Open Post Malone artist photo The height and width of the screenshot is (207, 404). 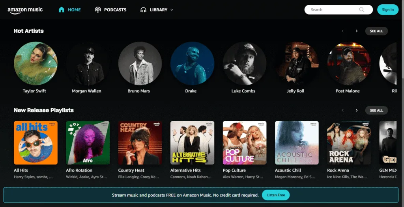349,63
